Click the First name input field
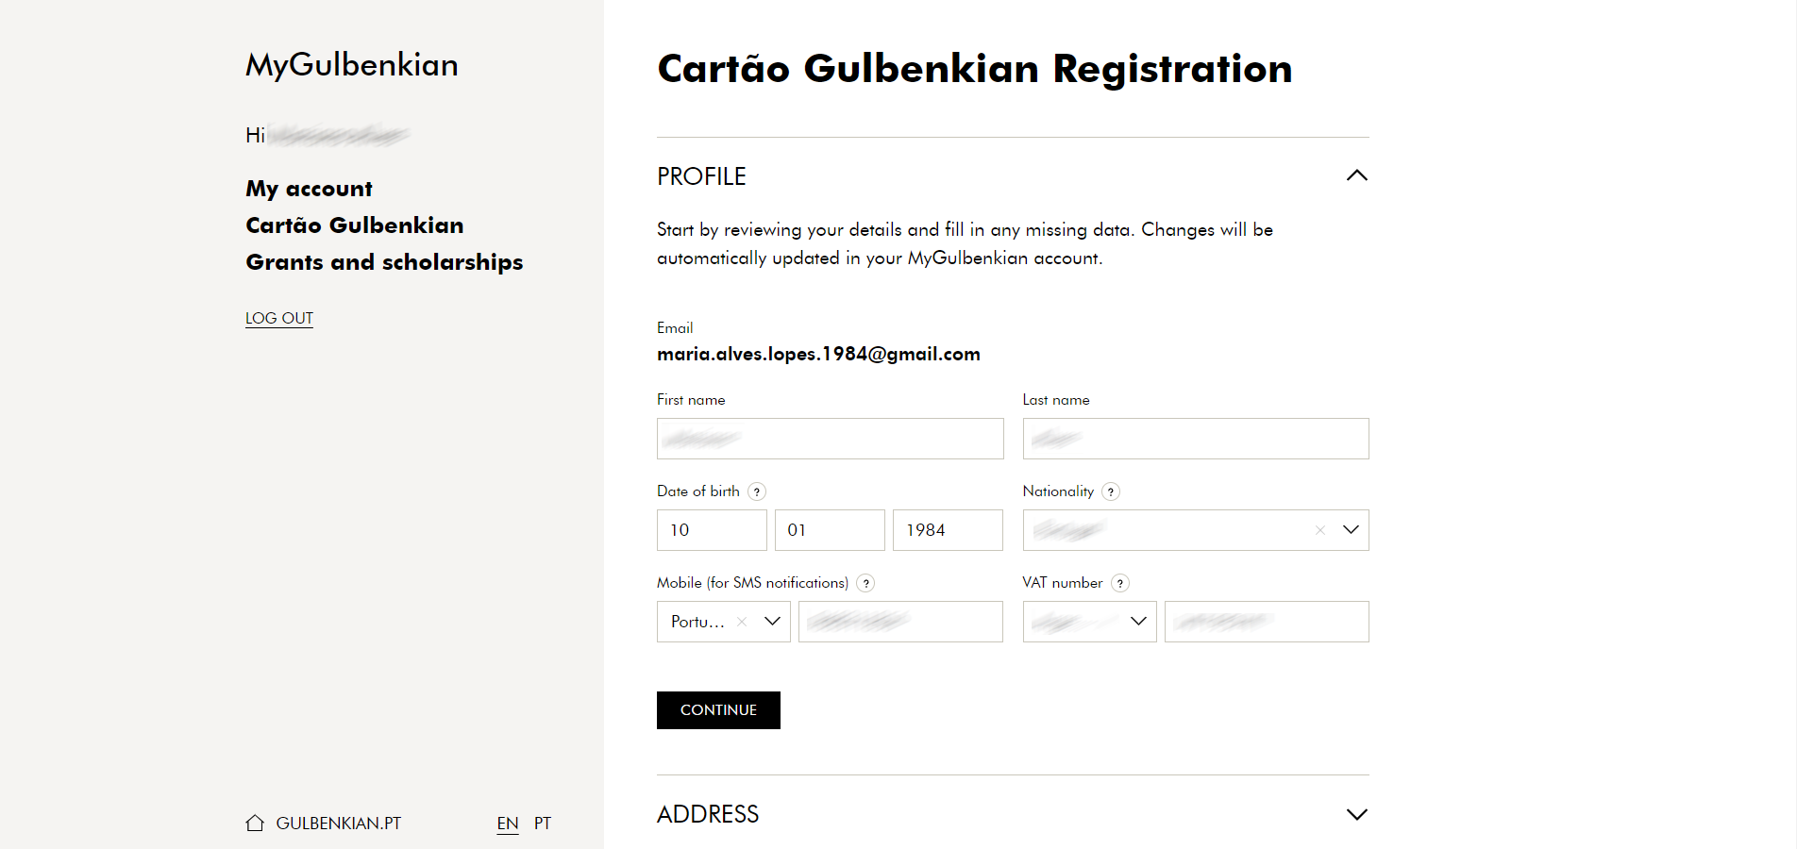The height and width of the screenshot is (849, 1797). 830,439
